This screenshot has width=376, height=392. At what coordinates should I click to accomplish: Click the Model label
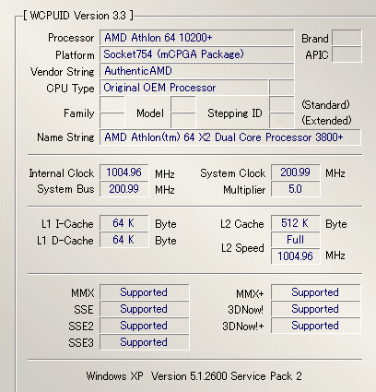click(150, 113)
